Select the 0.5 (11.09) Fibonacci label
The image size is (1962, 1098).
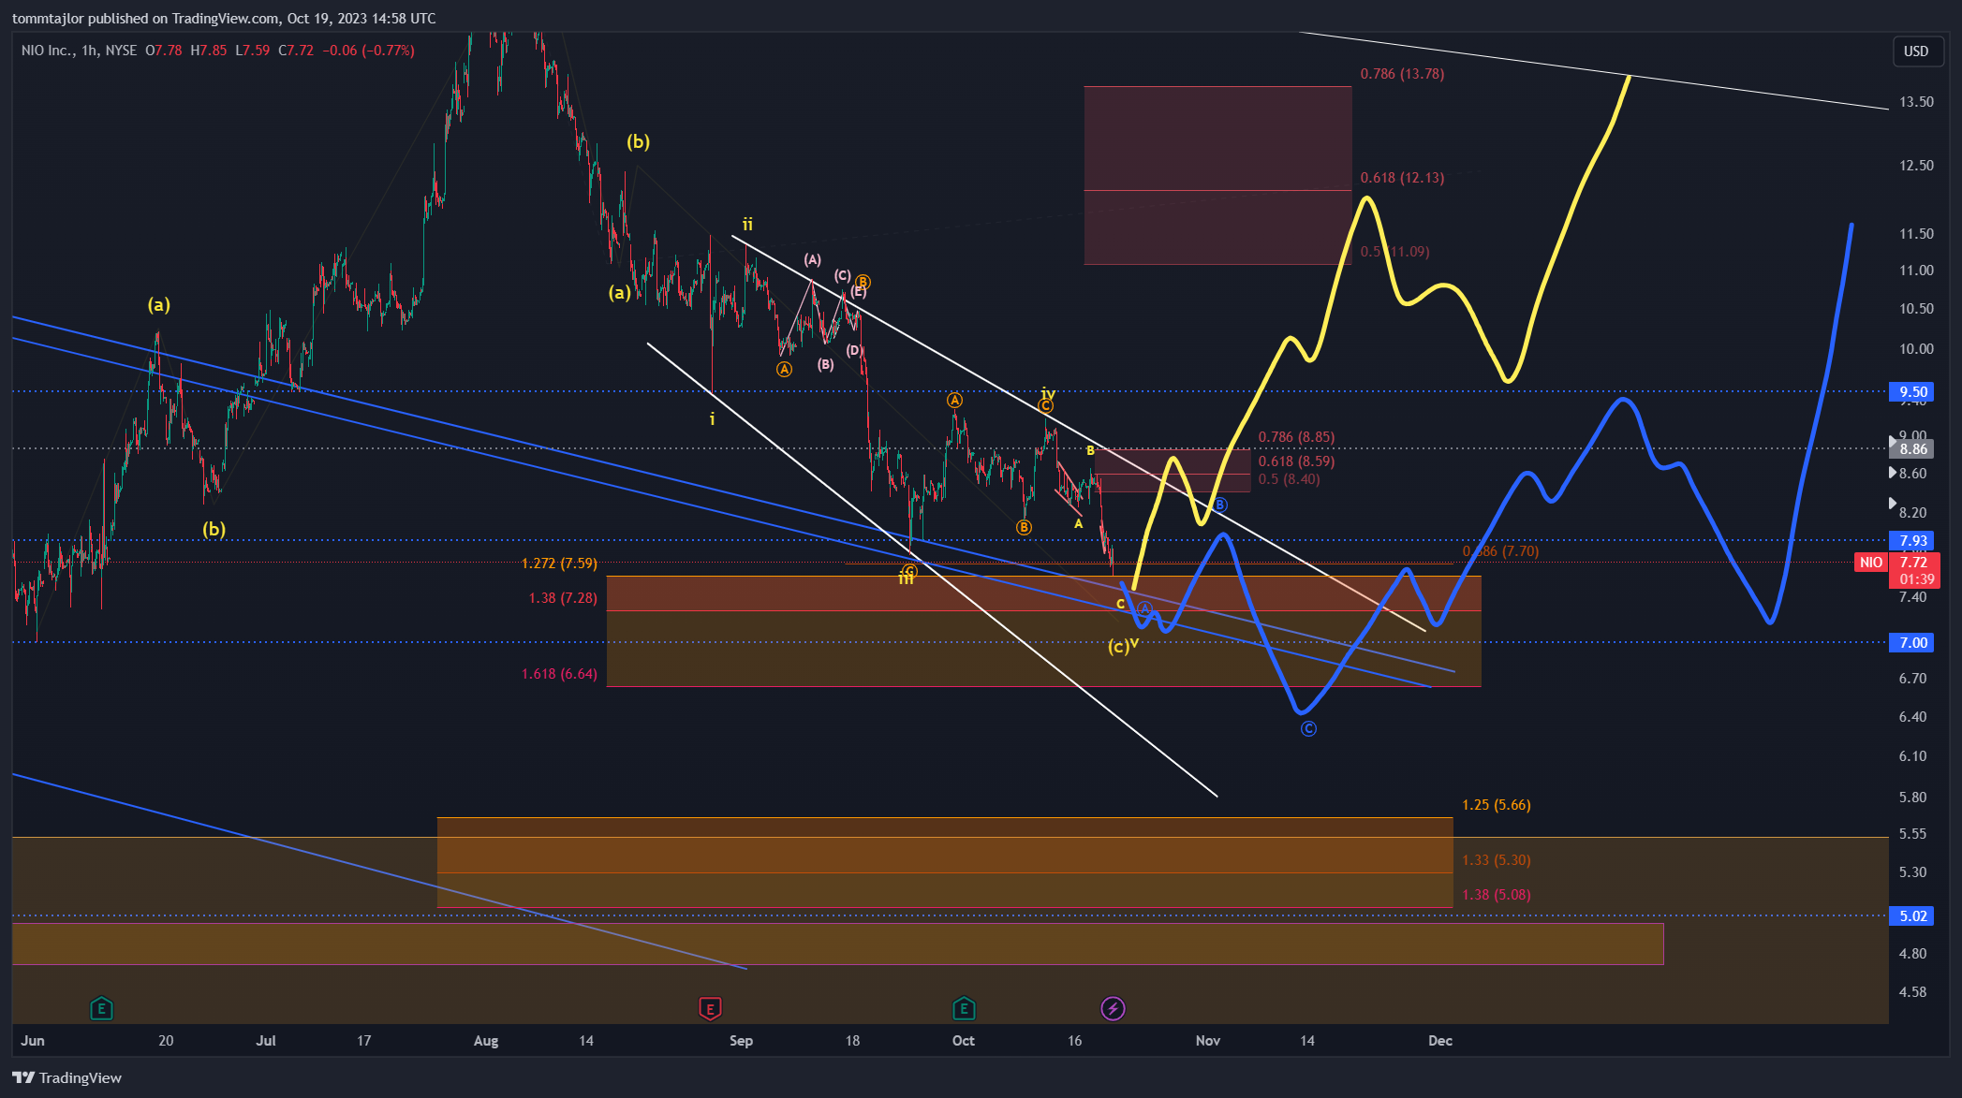(1394, 252)
